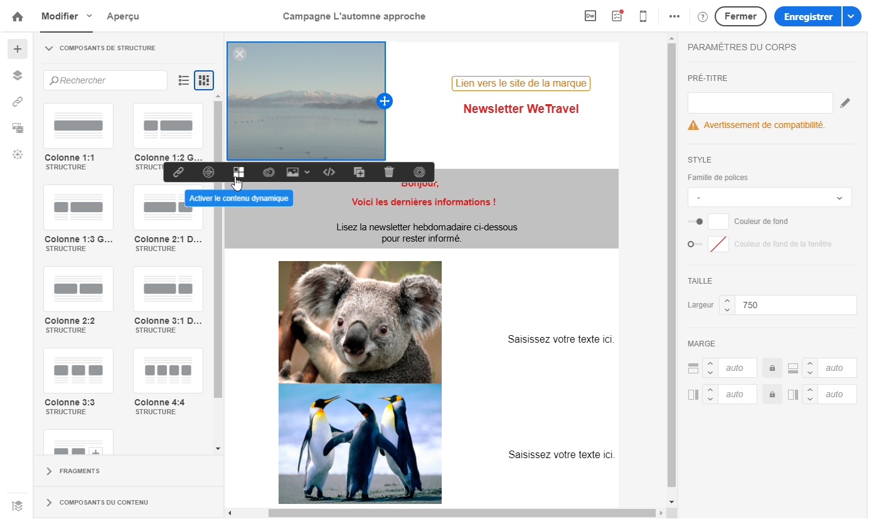Viewport: 869px width, 519px height.
Task: Open the three-dots more options menu
Action: pyautogui.click(x=674, y=16)
